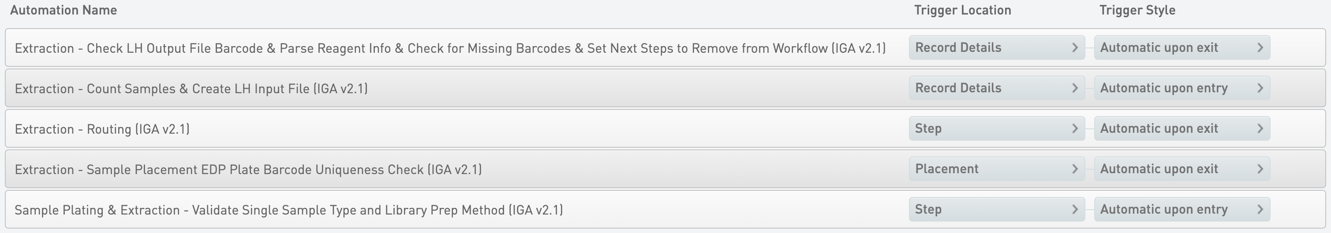This screenshot has width=1331, height=233.
Task: Open Trigger Style dropdown for EDP Plate Barcode row
Action: coord(1181,169)
